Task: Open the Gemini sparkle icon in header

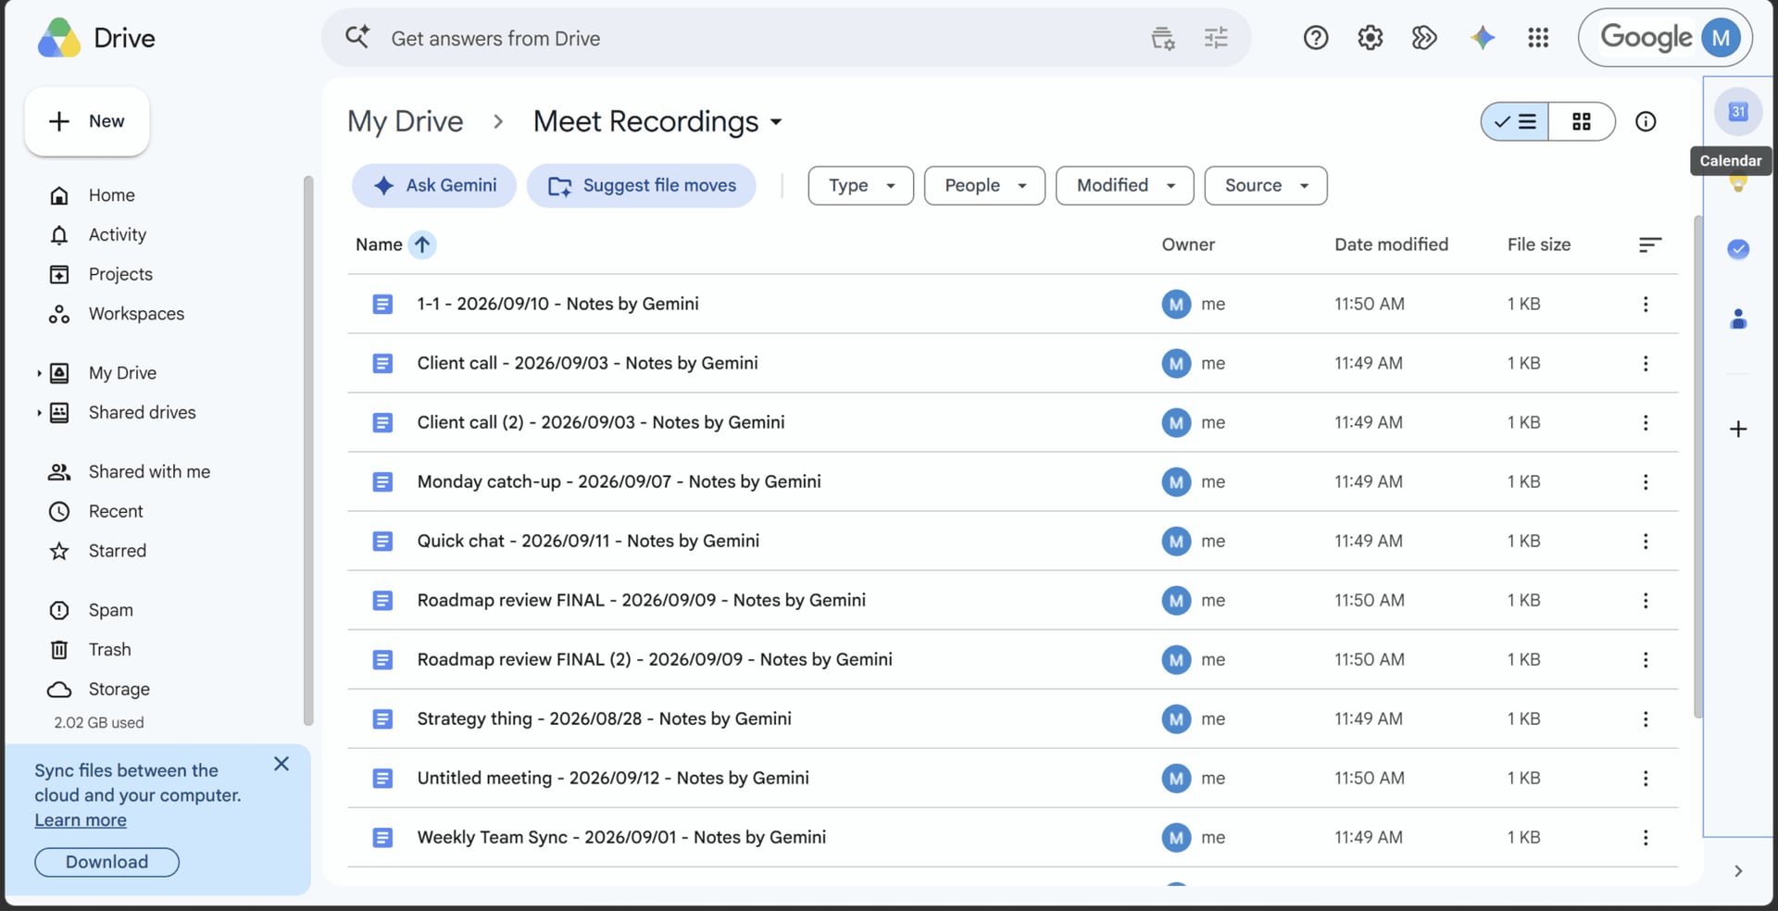Action: coord(1482,38)
